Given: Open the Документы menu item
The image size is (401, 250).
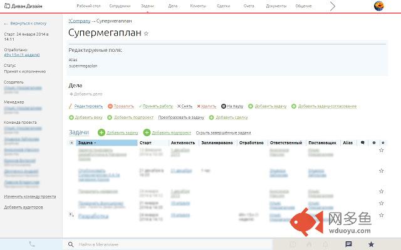Looking at the screenshot, I should pos(276,6).
